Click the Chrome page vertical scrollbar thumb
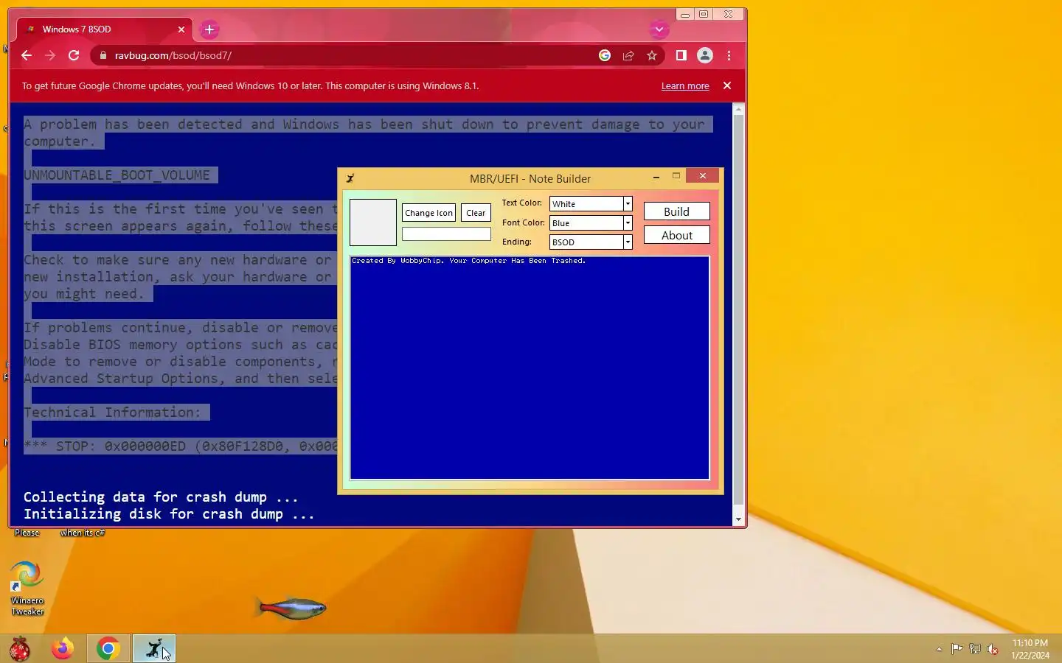This screenshot has width=1062, height=663. tap(738, 310)
